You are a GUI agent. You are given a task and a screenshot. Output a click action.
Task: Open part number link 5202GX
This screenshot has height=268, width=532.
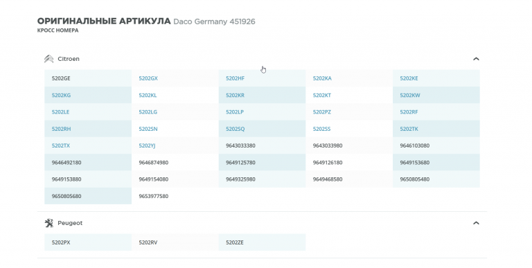148,78
